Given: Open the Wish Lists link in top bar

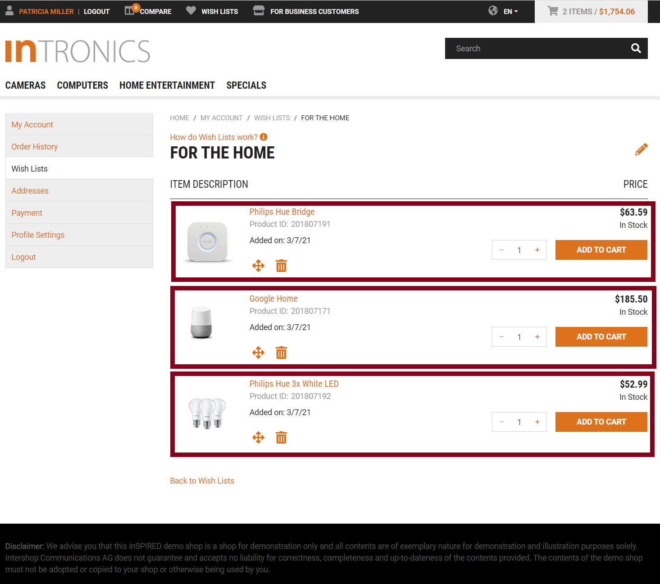Looking at the screenshot, I should pyautogui.click(x=219, y=12).
